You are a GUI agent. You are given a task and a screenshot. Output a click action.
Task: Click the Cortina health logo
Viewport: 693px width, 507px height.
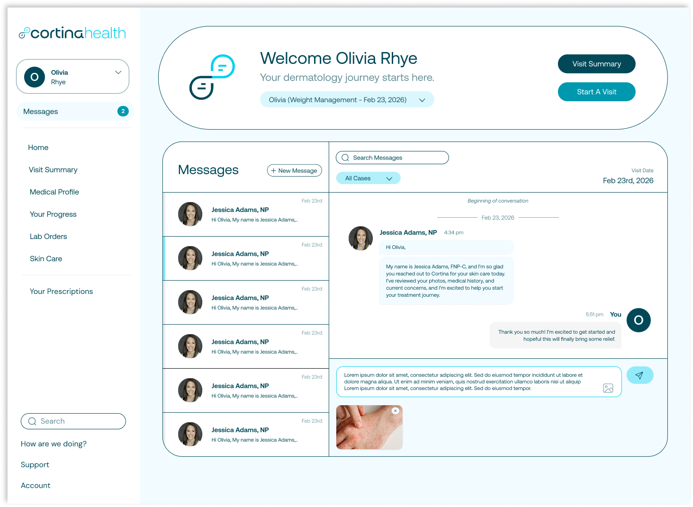(x=72, y=33)
